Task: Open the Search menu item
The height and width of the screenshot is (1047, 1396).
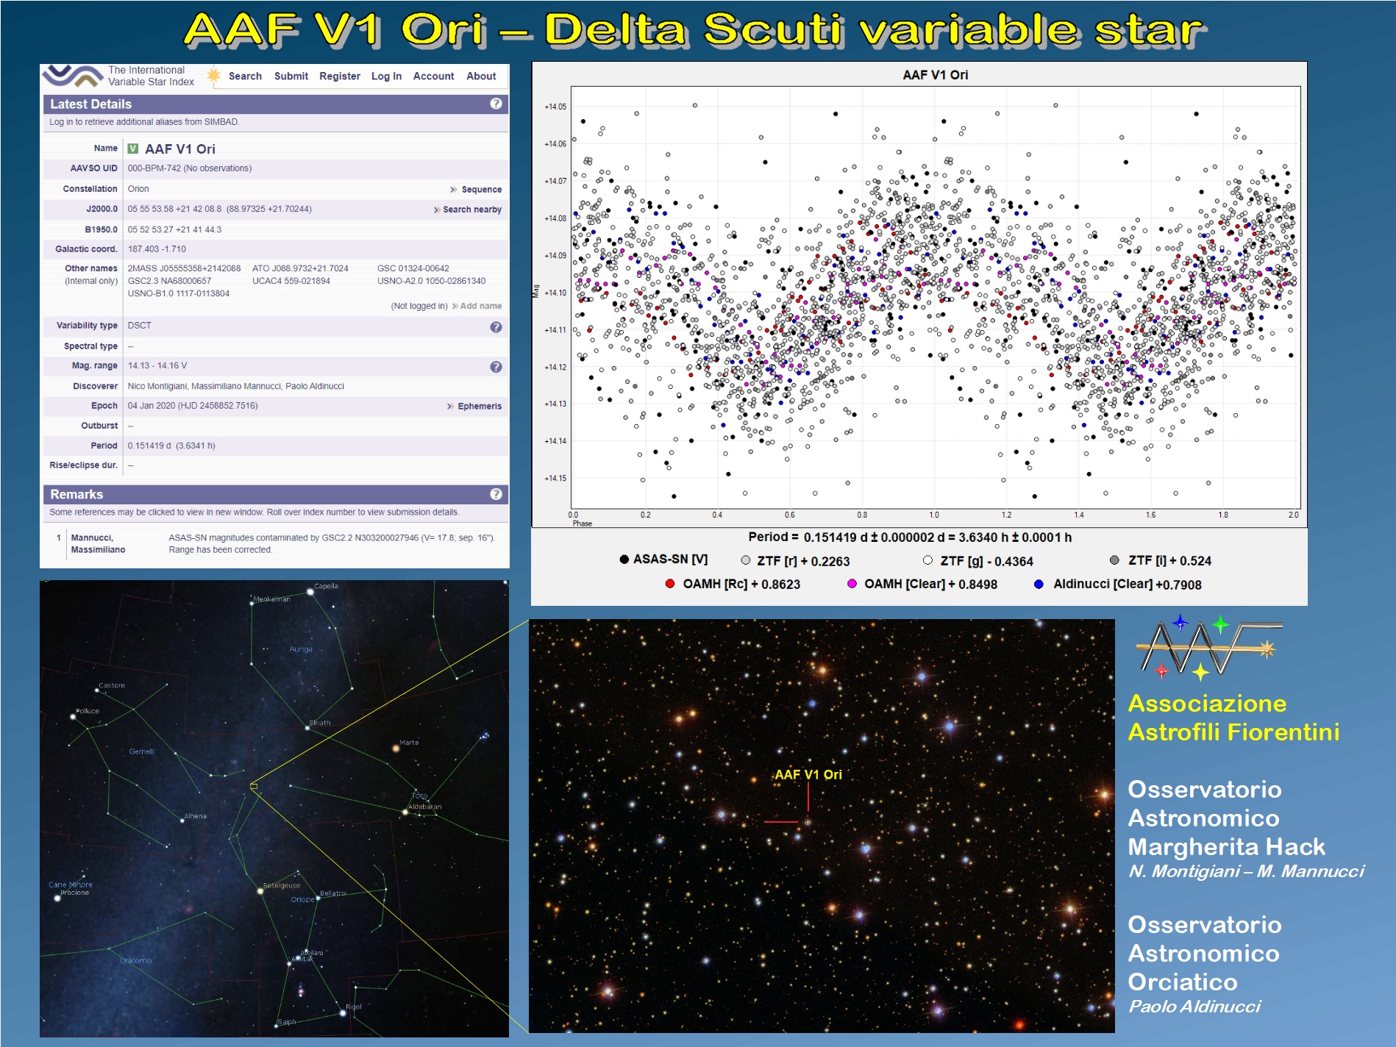Action: [x=245, y=76]
